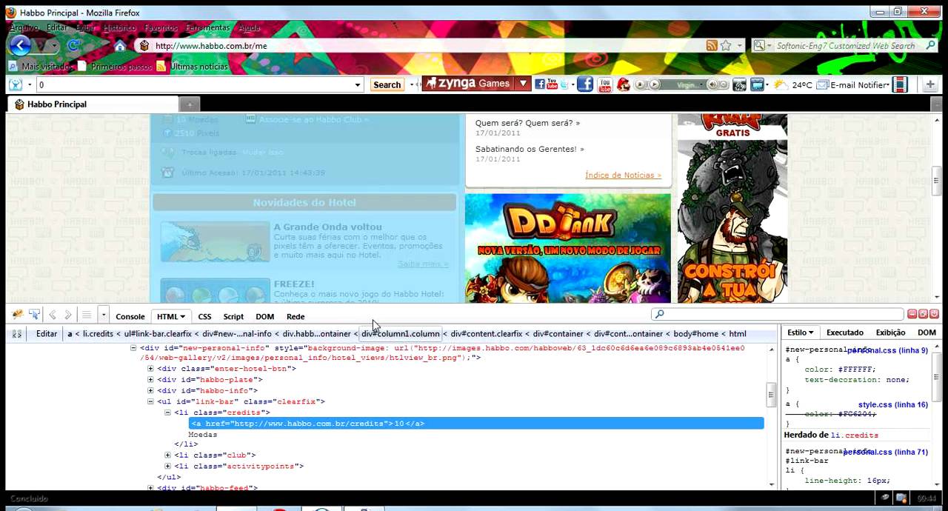The width and height of the screenshot is (948, 511).
Task: Expand the habbo-info div node
Action: tap(150, 390)
